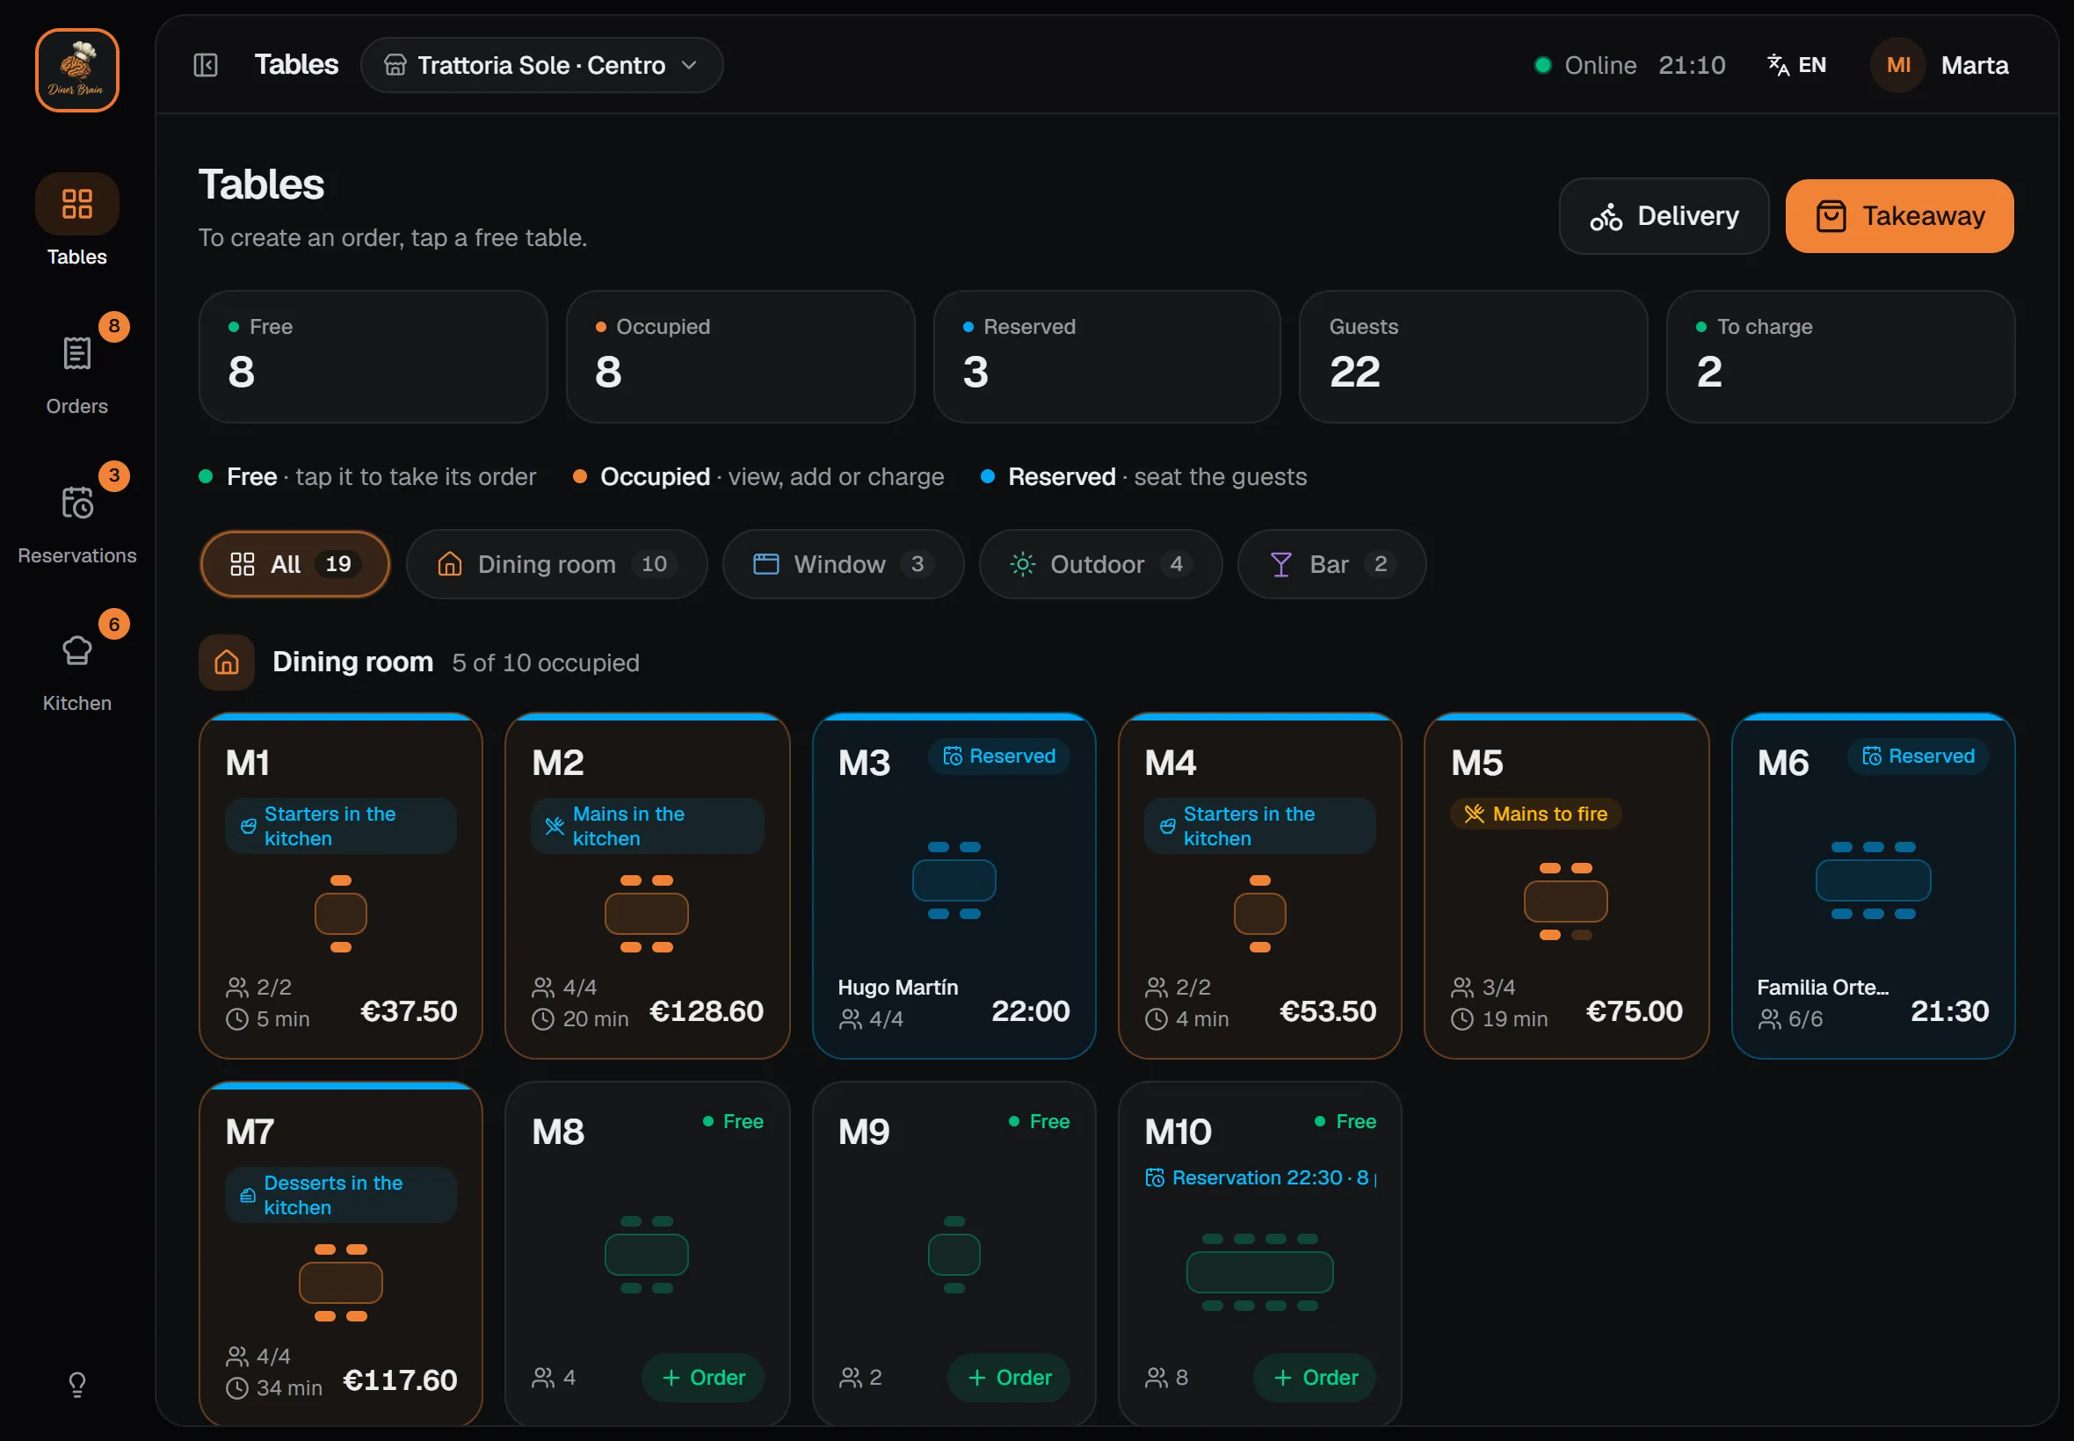The height and width of the screenshot is (1441, 2074).
Task: Switch language via the EN translate icon
Action: pos(1796,65)
